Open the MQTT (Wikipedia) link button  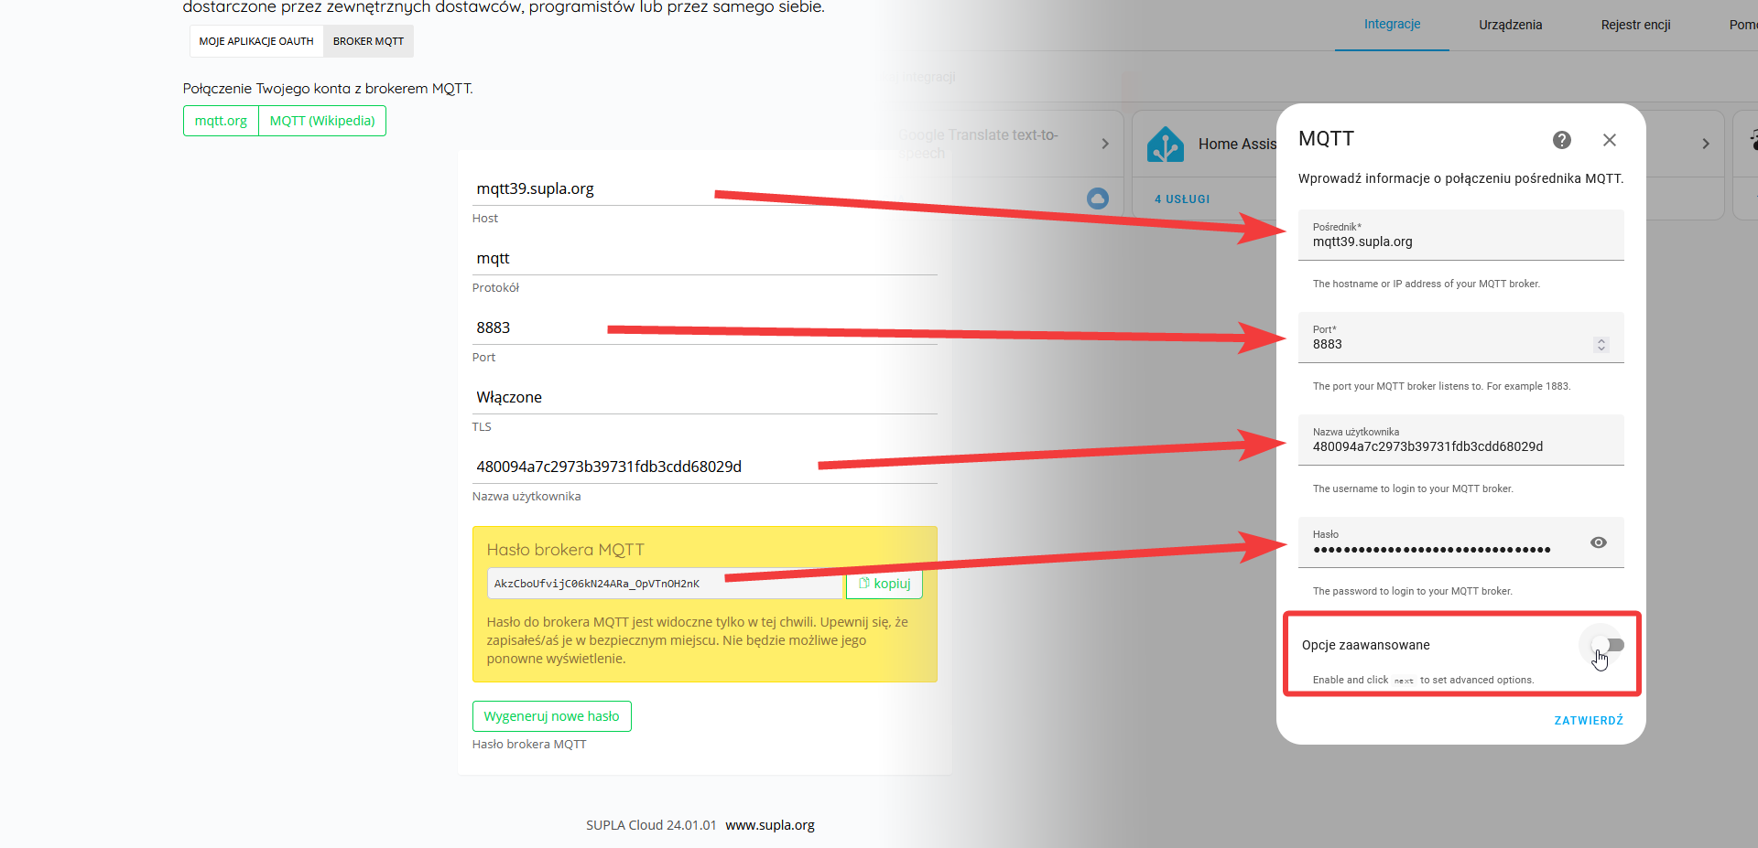pyautogui.click(x=322, y=121)
